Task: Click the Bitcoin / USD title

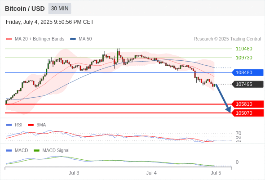Action: tap(25, 9)
